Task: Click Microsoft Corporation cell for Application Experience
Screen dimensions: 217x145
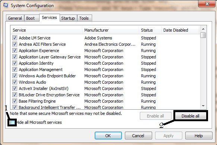Action: 104,51
